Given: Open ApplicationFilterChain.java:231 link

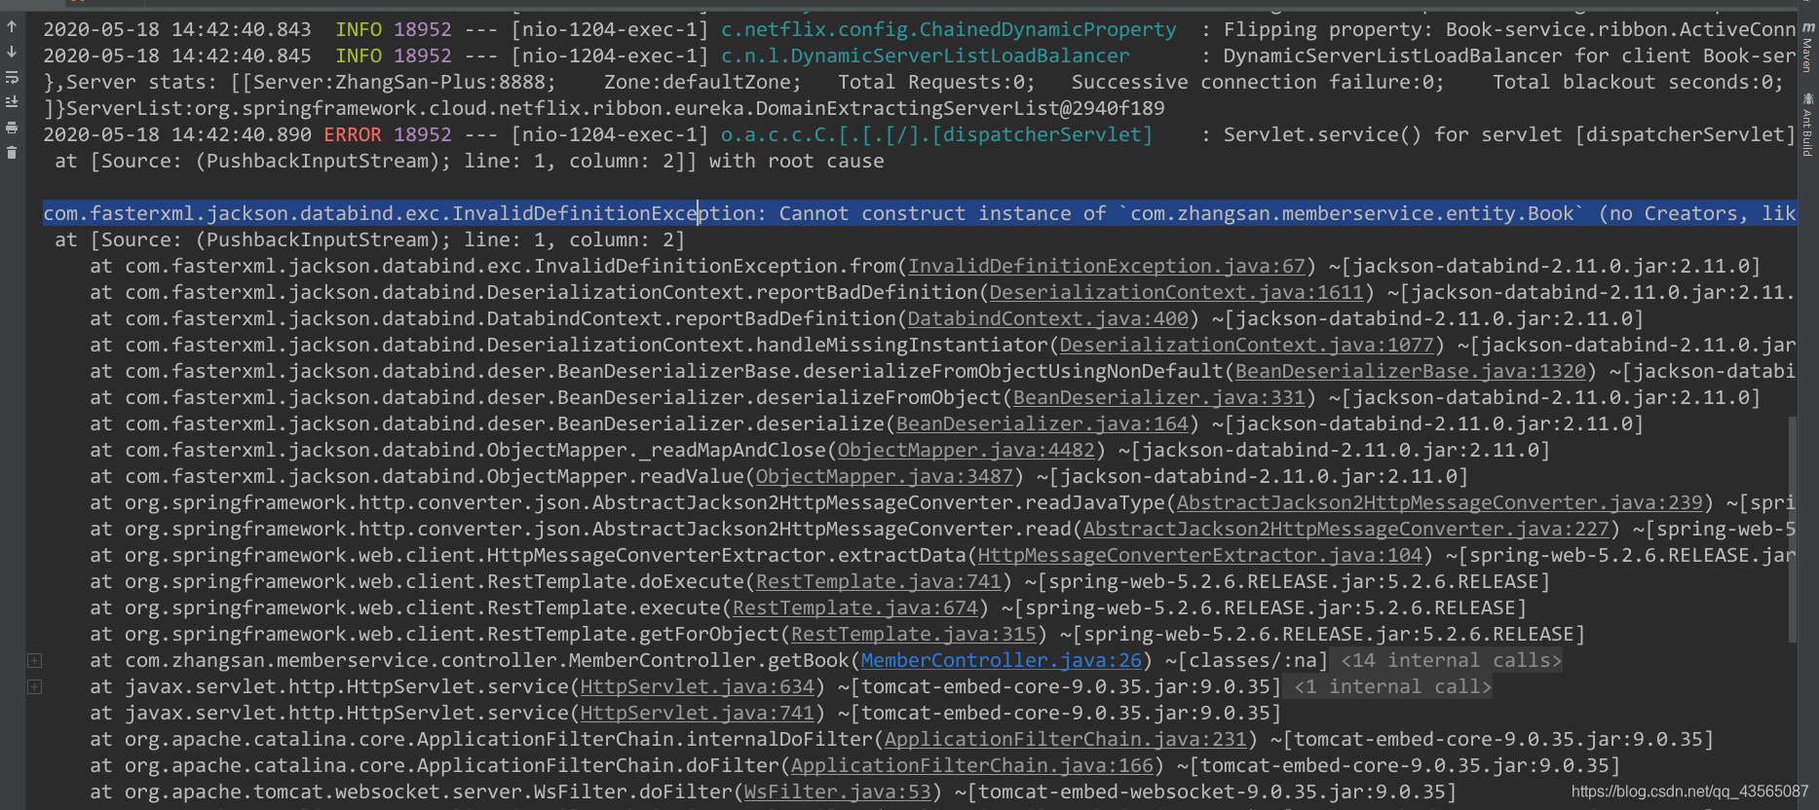Looking at the screenshot, I should (1066, 739).
